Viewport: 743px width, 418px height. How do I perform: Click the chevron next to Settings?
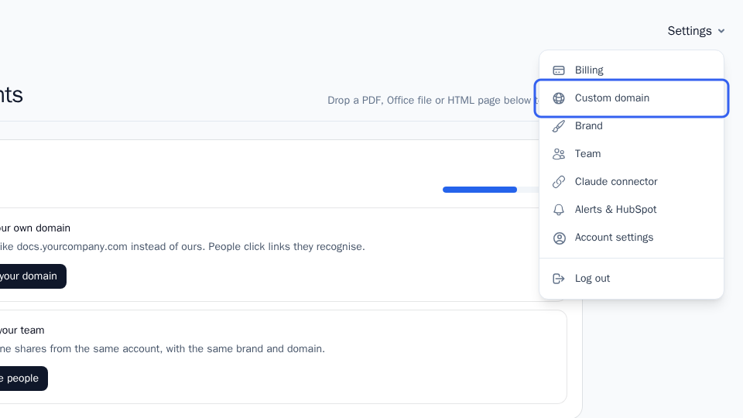(x=721, y=31)
